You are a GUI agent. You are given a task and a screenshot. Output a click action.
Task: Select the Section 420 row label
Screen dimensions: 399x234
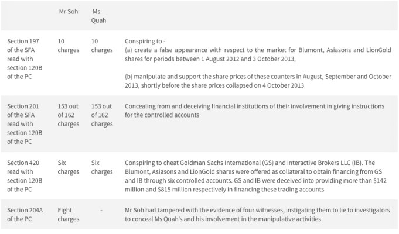tap(25, 176)
